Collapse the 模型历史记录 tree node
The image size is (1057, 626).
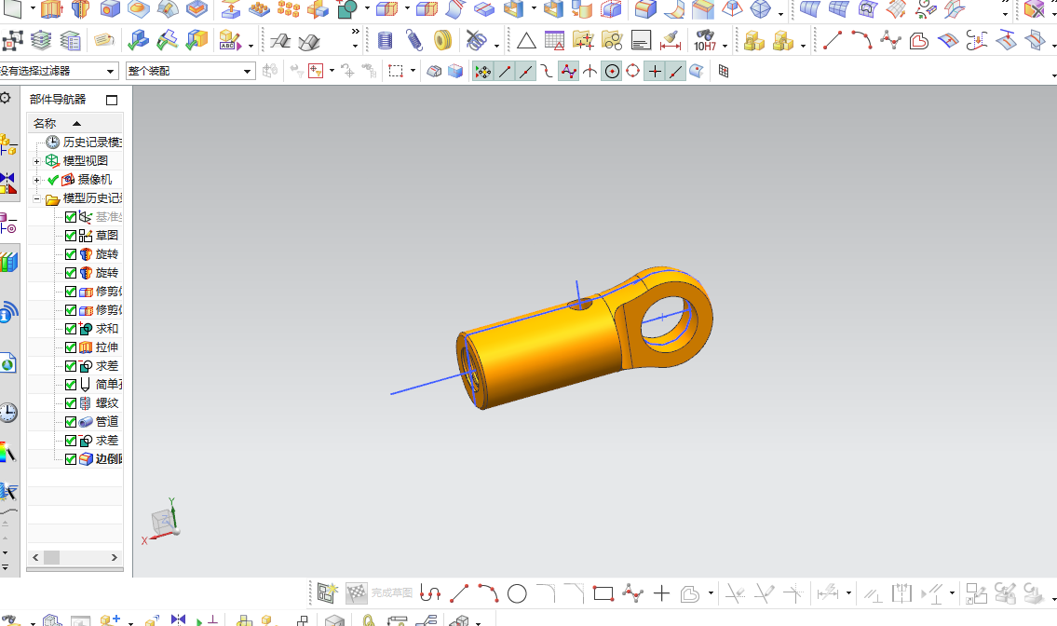[36, 199]
